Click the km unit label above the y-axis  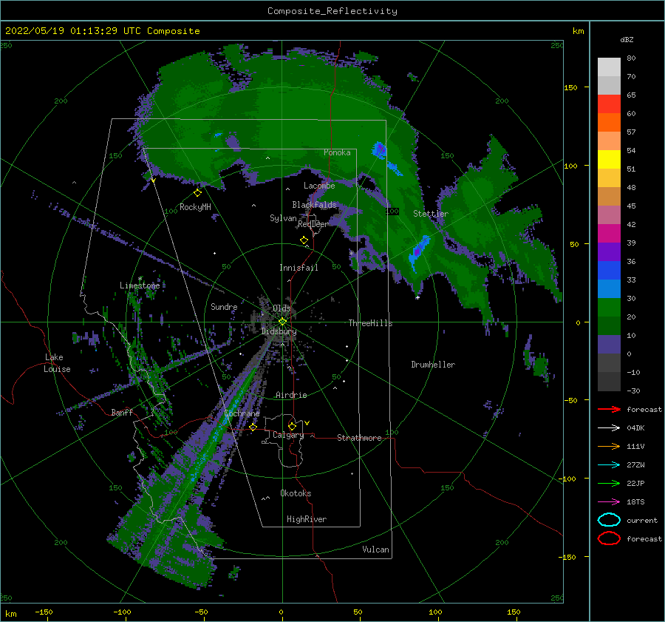[578, 31]
